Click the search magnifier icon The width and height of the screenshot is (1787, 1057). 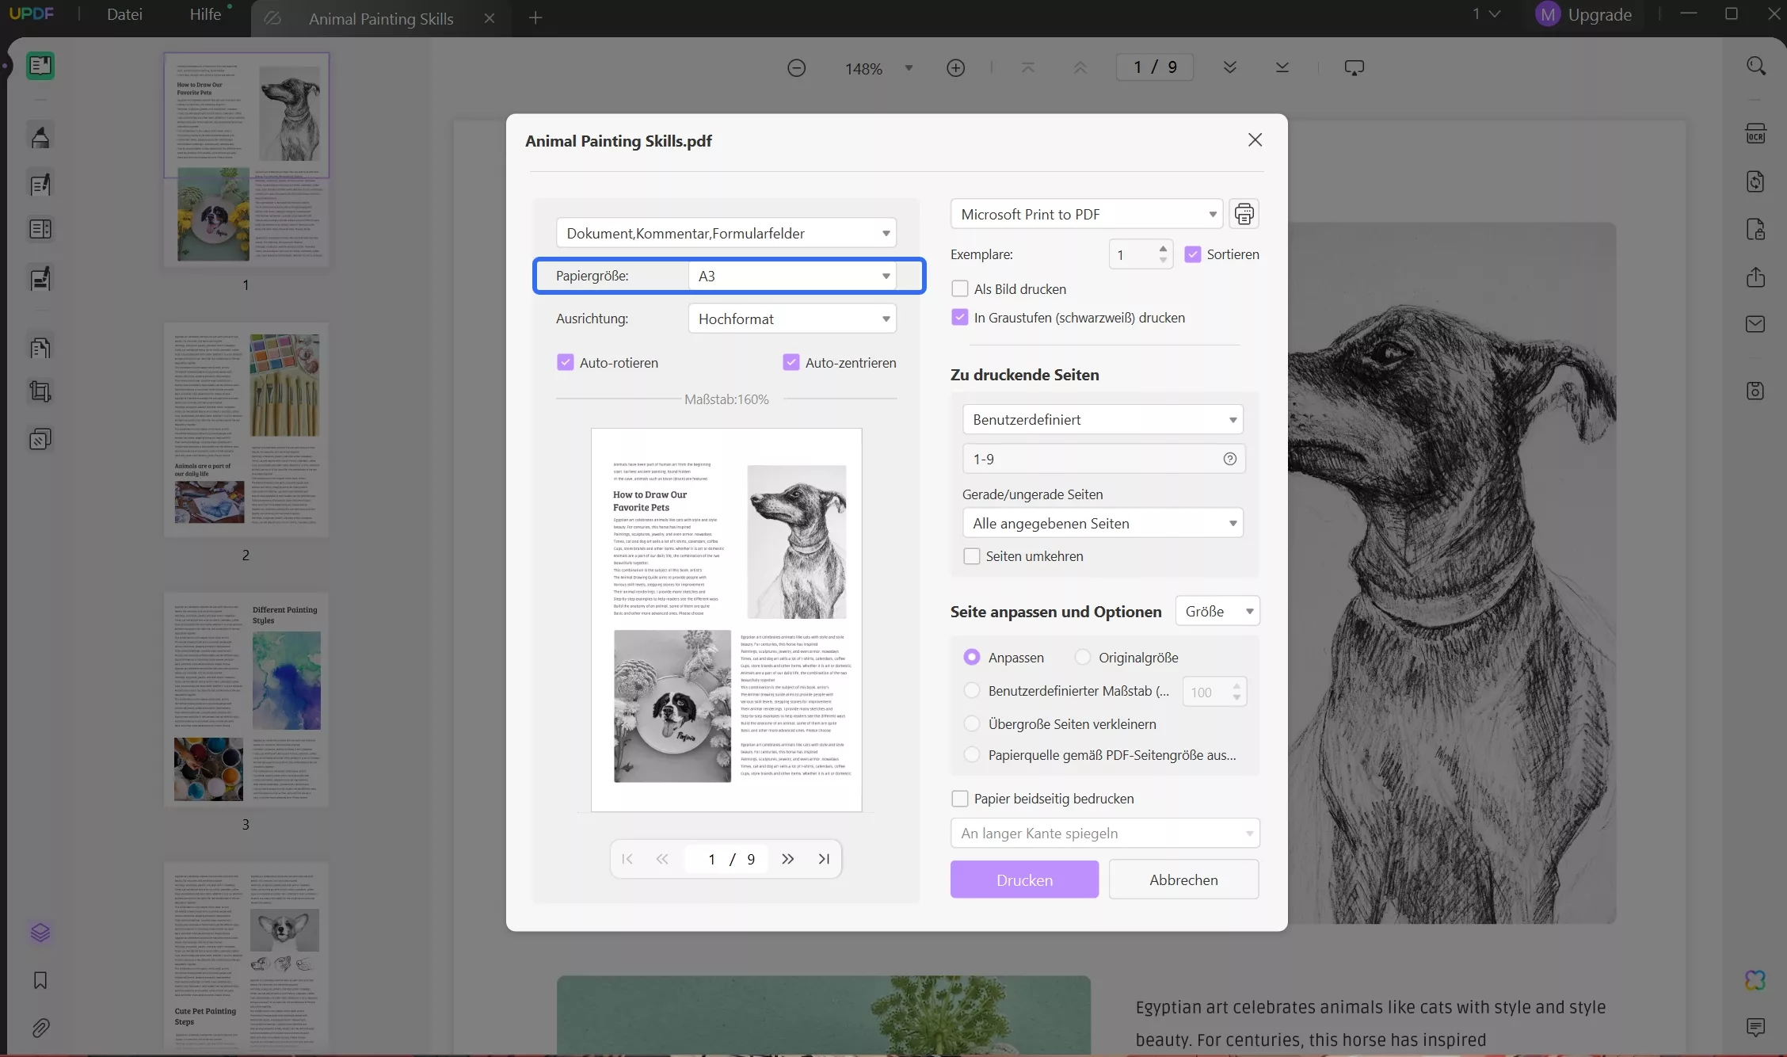pos(1755,67)
